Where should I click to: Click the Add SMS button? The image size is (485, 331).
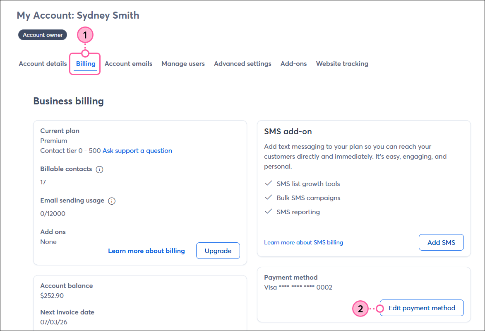441,242
